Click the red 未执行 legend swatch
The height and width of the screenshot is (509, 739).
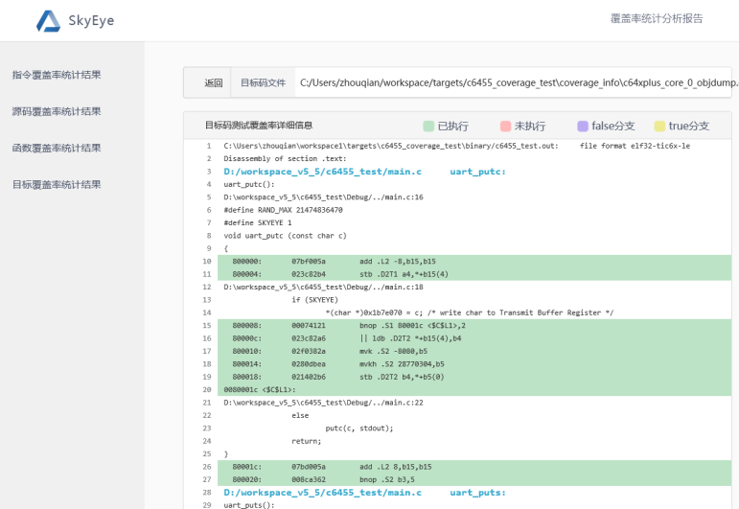point(505,126)
